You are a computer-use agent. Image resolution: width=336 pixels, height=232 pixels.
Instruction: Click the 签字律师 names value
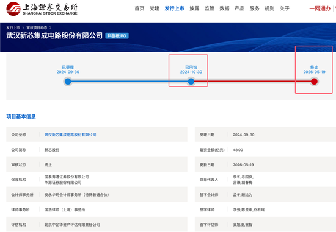click(249, 209)
